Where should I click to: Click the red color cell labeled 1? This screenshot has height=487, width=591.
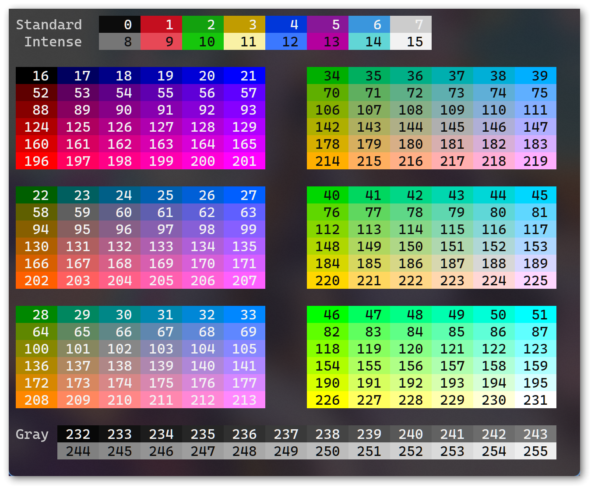pos(161,25)
